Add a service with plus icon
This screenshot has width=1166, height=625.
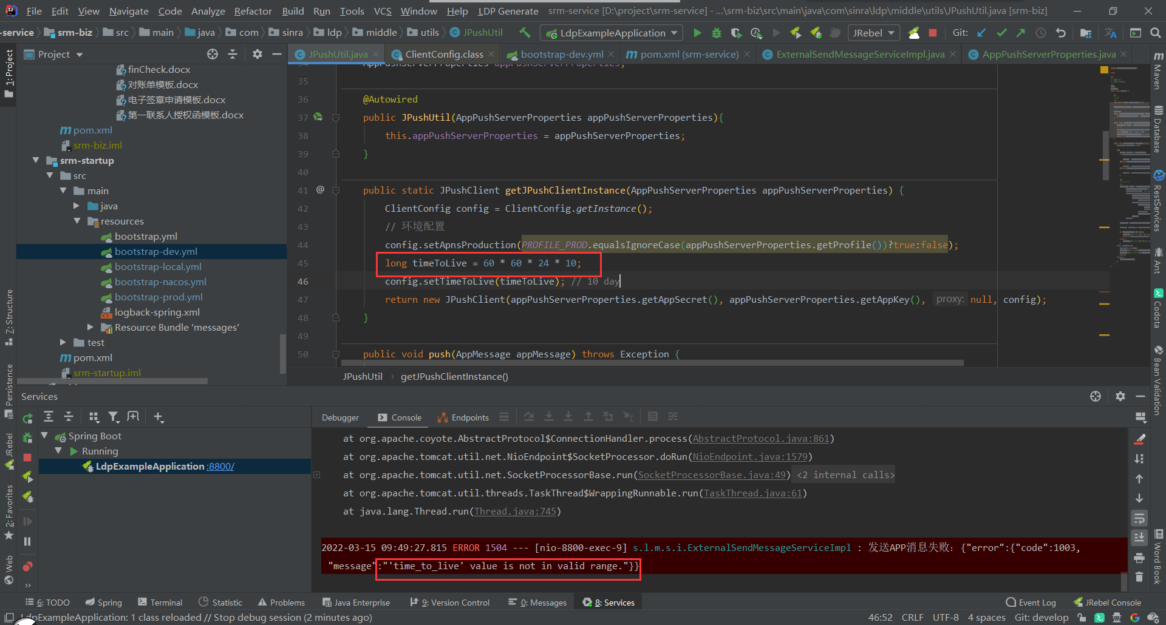click(x=159, y=417)
